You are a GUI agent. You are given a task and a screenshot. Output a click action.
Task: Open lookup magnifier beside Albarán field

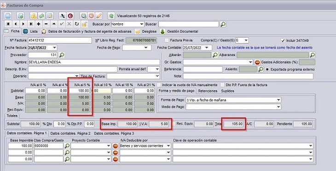point(215,55)
